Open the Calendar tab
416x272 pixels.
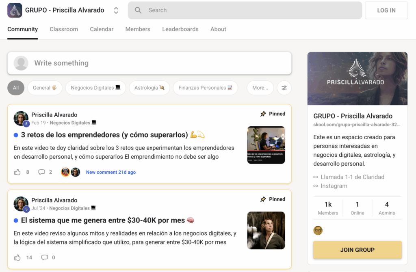click(102, 29)
